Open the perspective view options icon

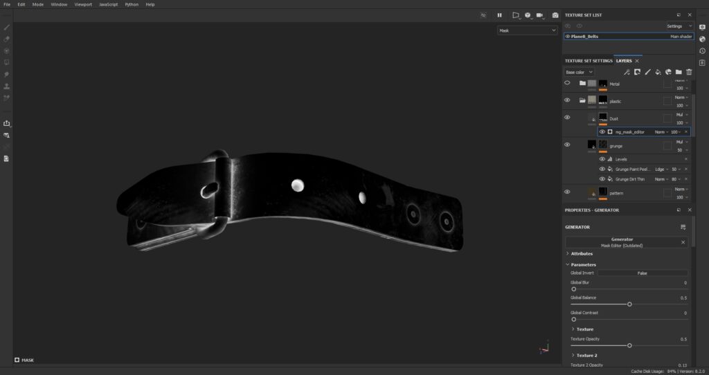515,15
